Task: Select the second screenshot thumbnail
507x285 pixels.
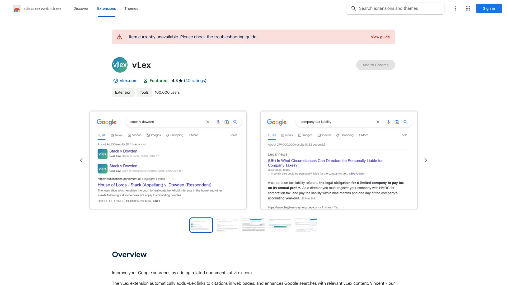Action: point(227,225)
